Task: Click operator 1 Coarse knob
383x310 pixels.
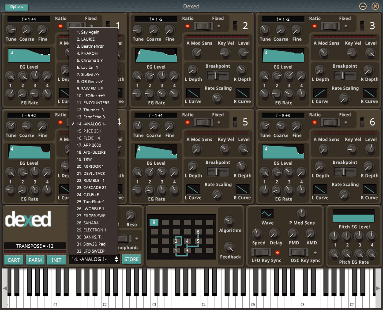Action: coord(27,30)
